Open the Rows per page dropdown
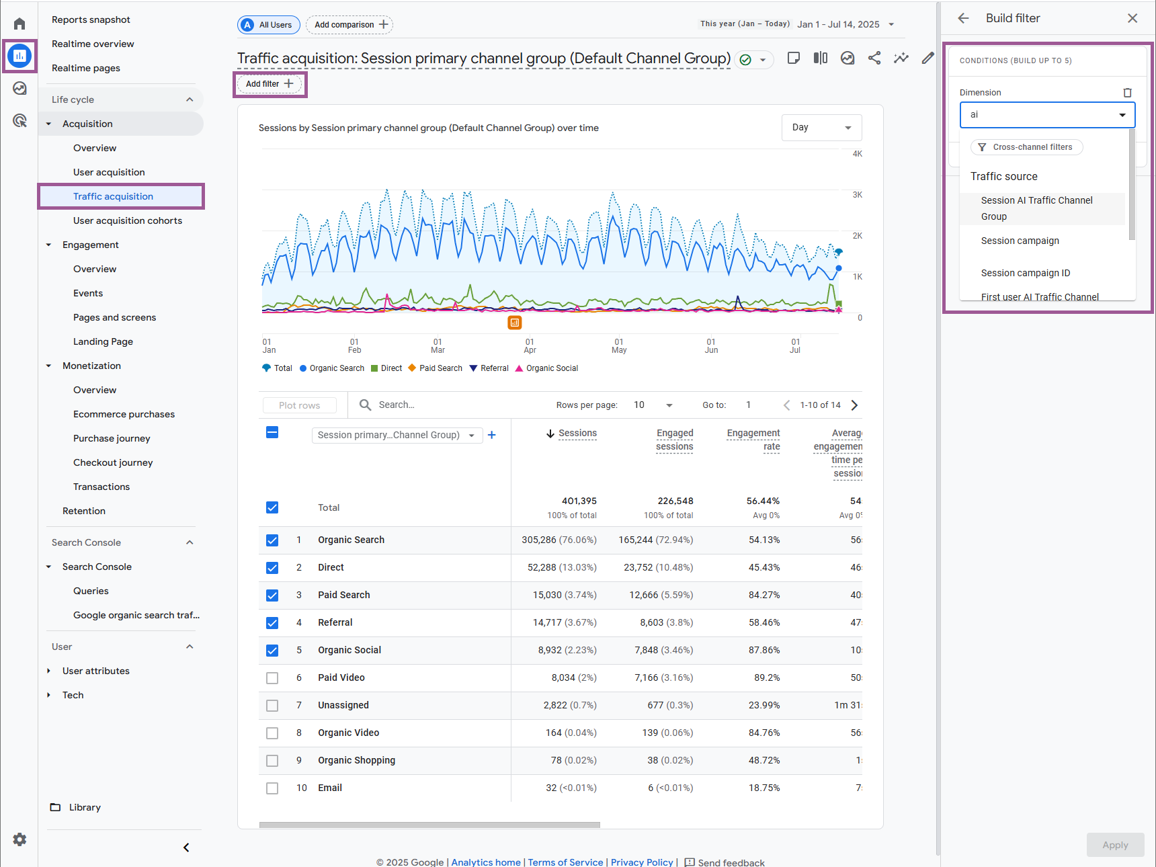1156x867 pixels. pyautogui.click(x=653, y=405)
